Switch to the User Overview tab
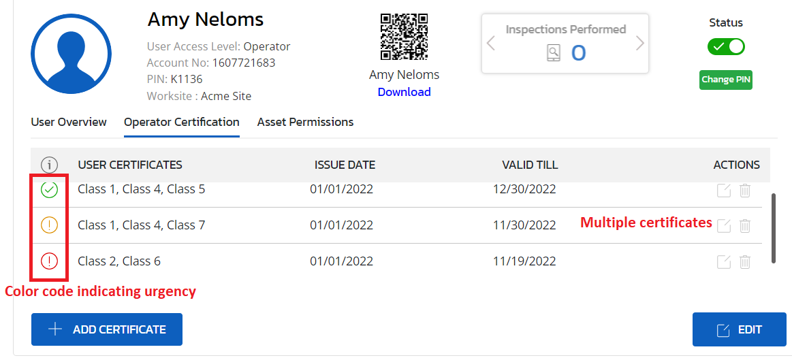 pyautogui.click(x=69, y=123)
